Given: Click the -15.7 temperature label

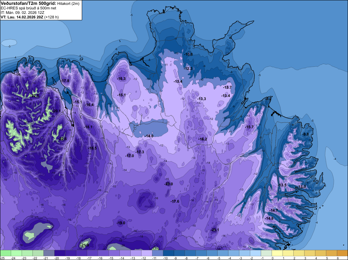Looking at the screenshot, I should [x=249, y=127].
